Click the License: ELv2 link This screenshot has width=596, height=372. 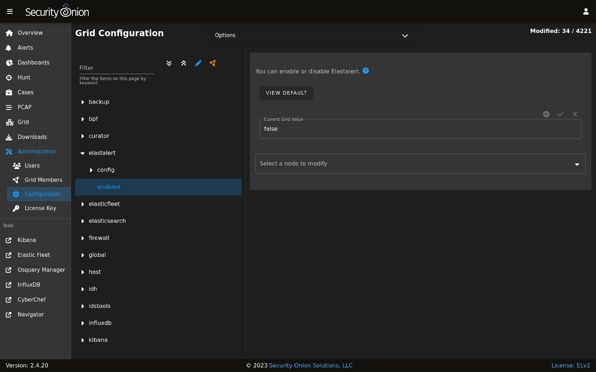[571, 365]
